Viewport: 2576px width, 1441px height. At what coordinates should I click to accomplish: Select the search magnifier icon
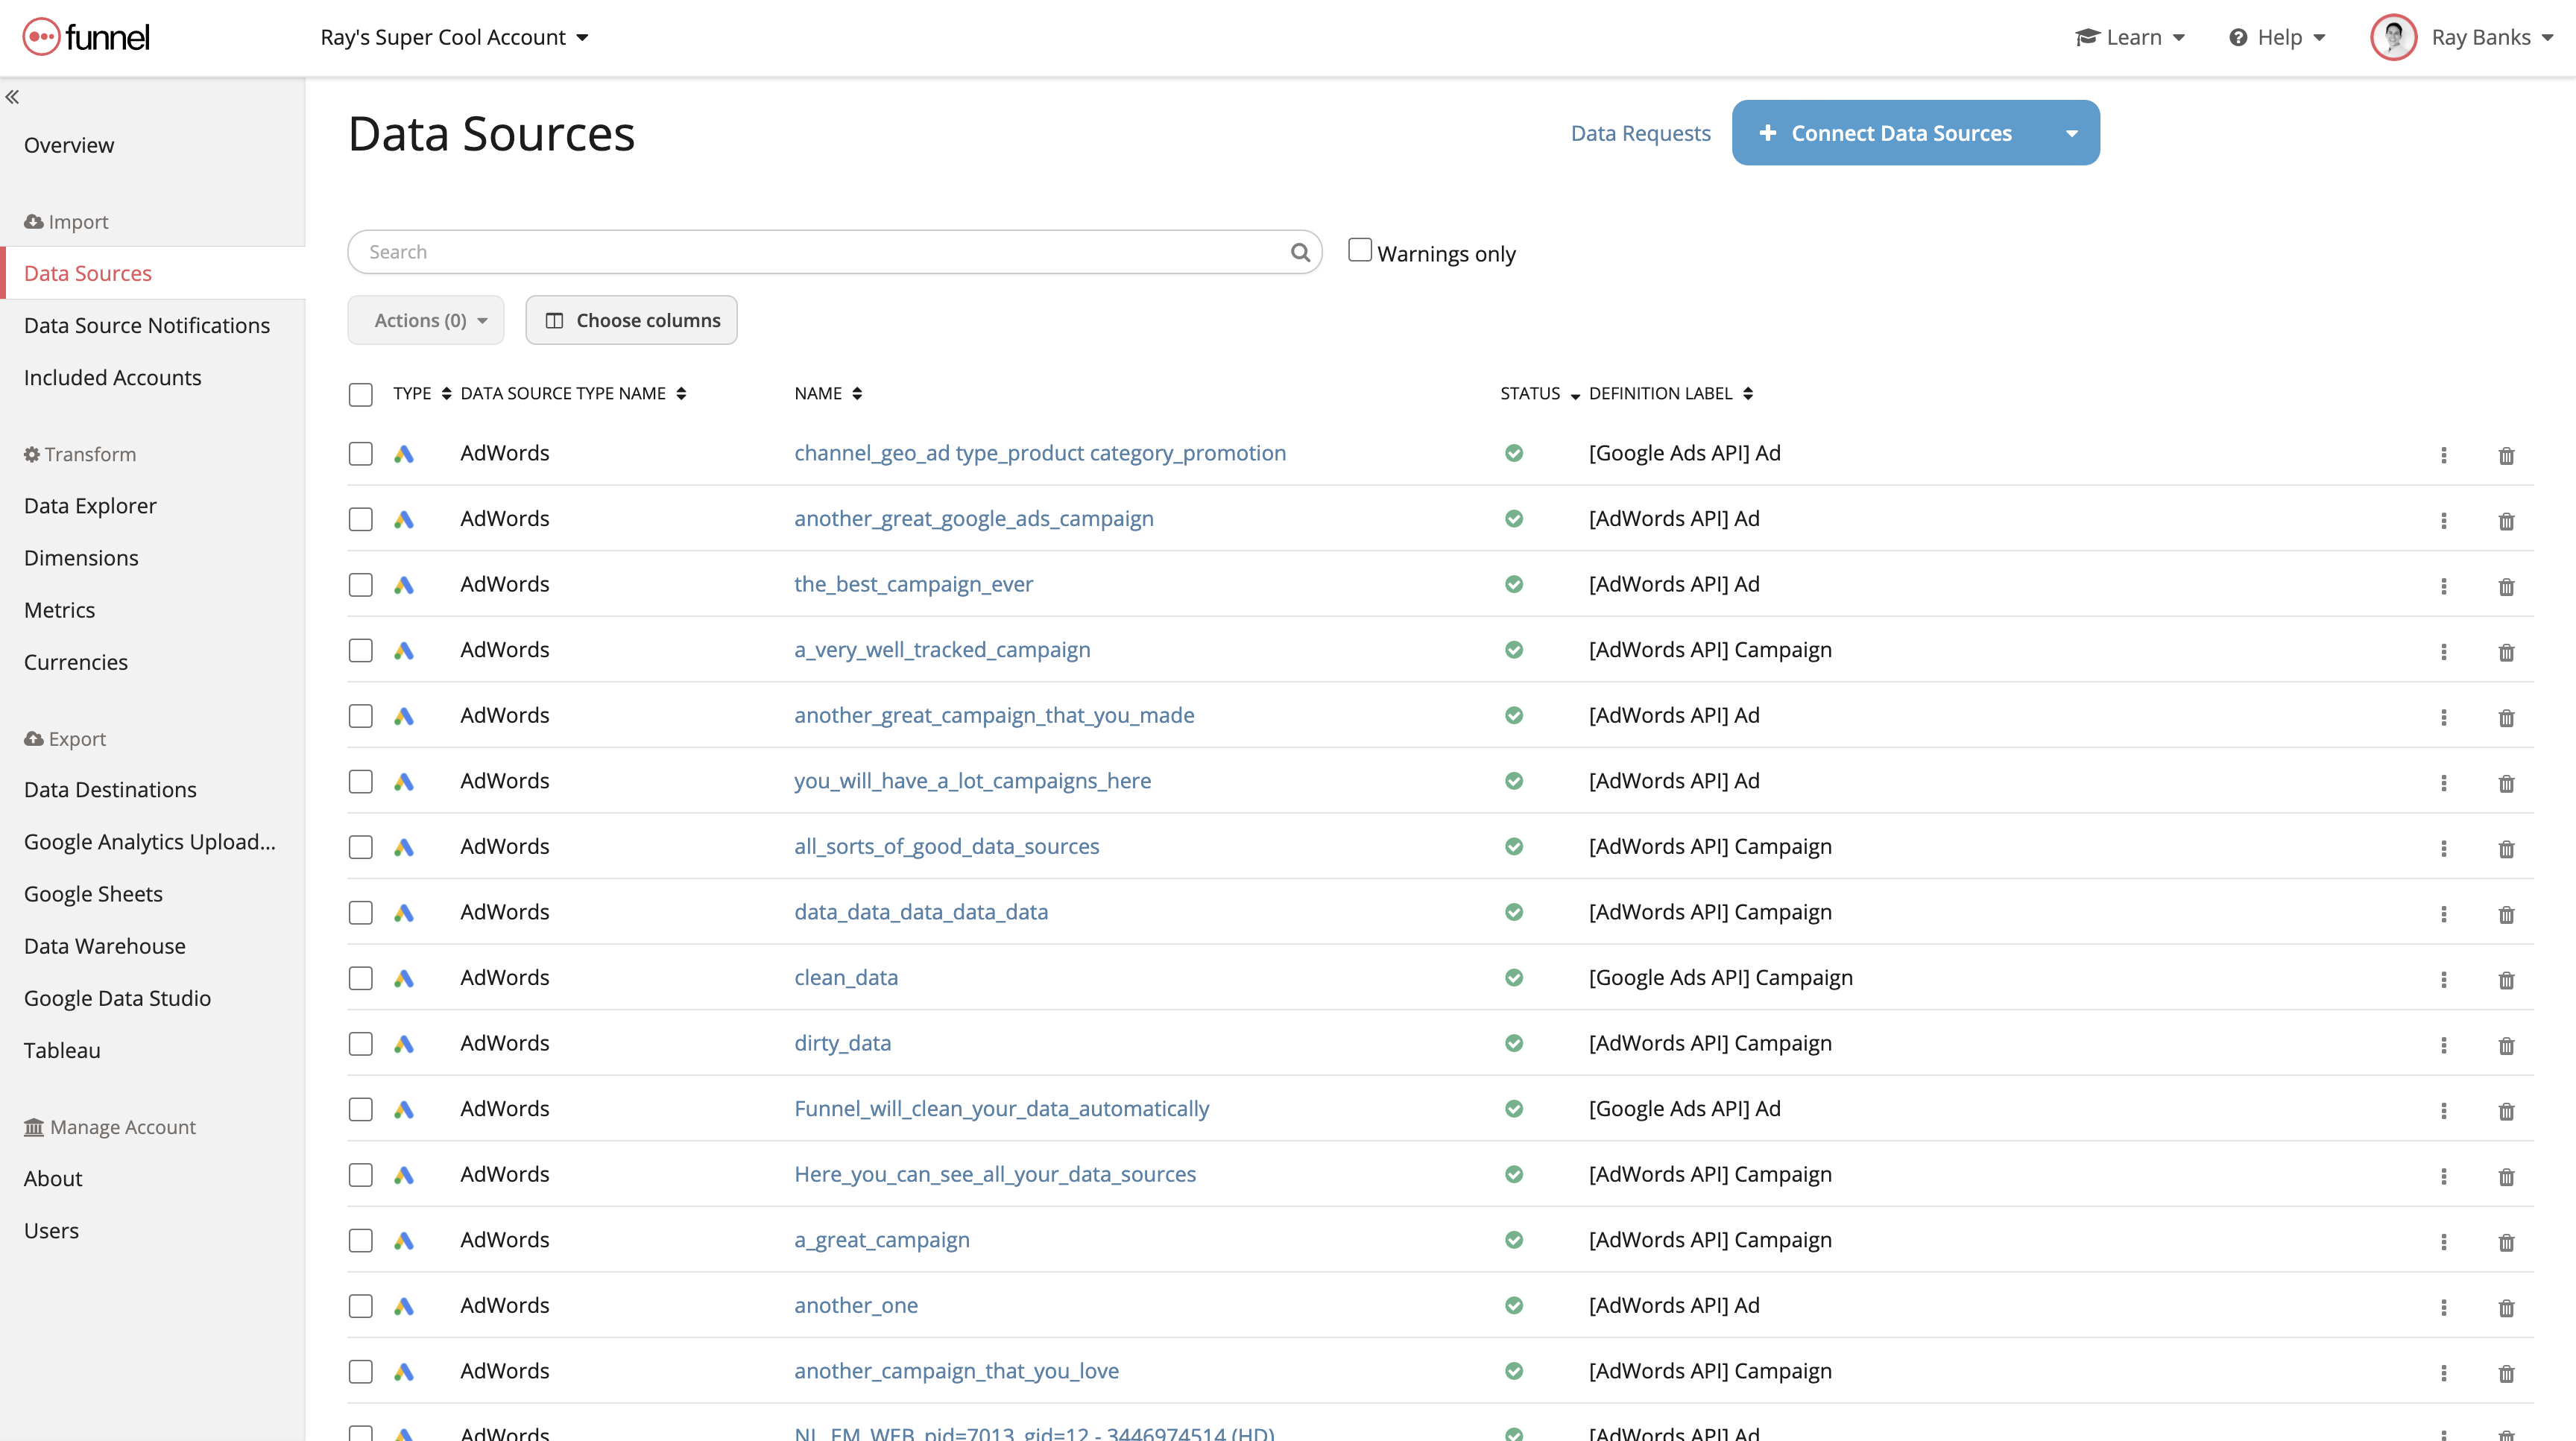[x=1299, y=252]
